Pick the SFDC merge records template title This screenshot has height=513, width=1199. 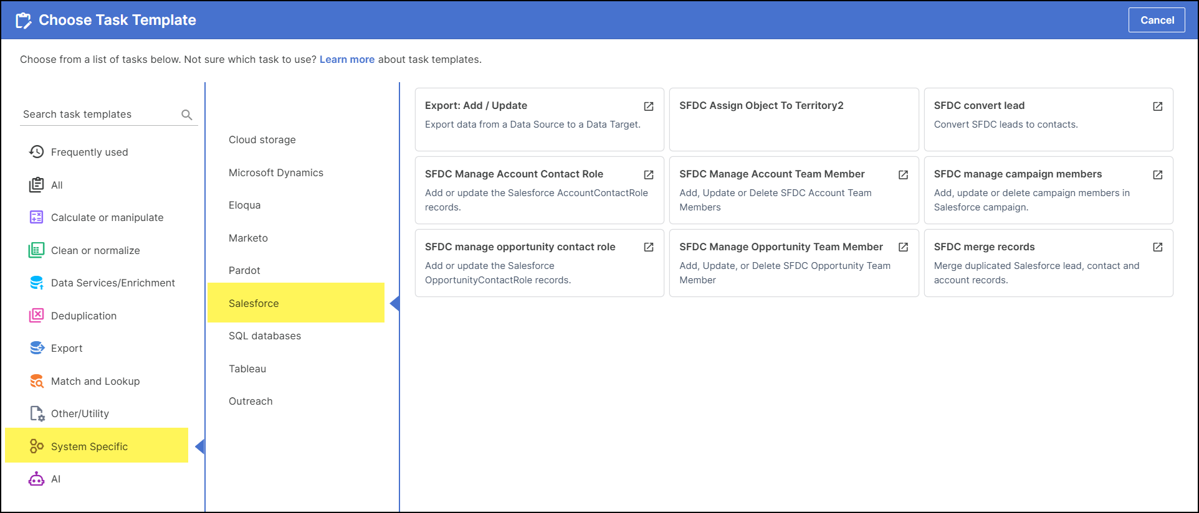pyautogui.click(x=984, y=247)
